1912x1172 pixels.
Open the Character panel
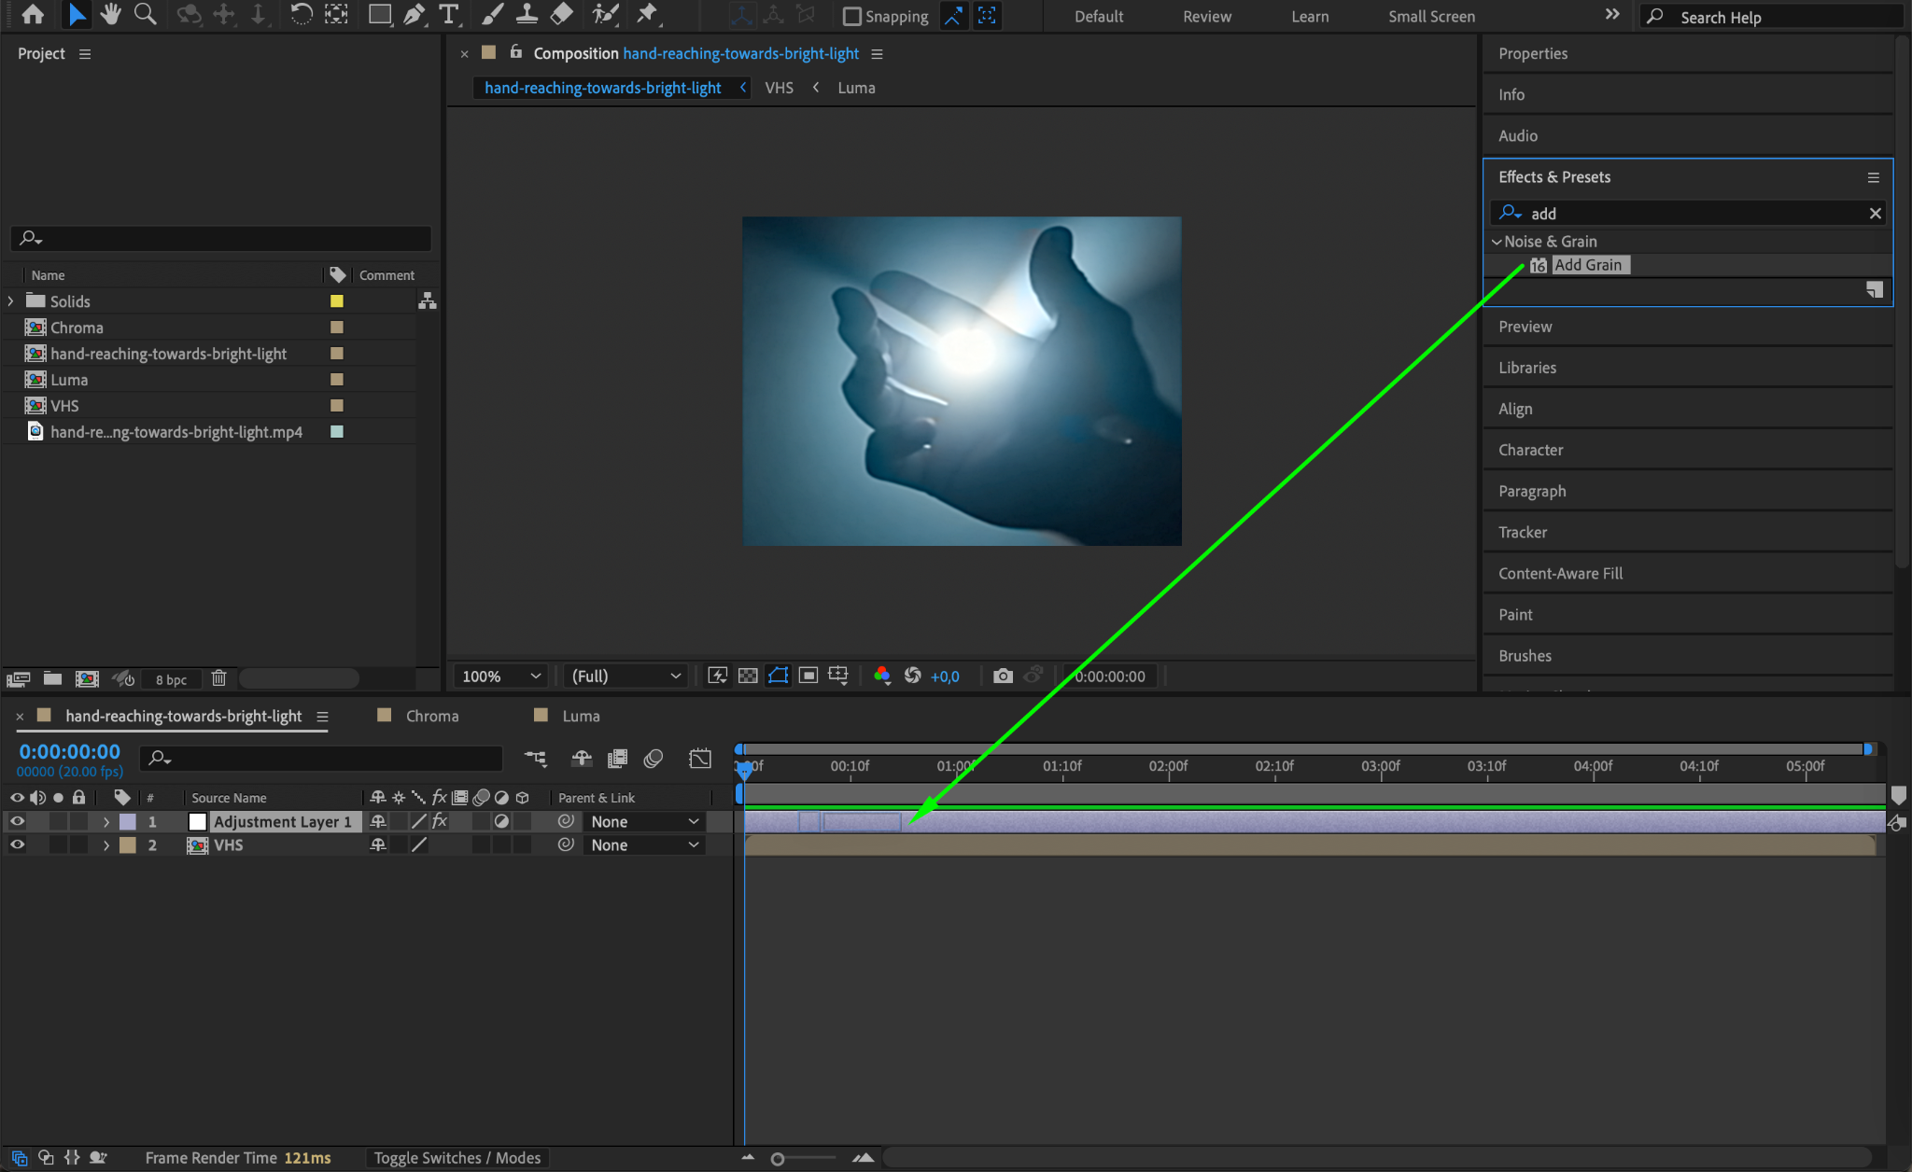pos(1530,450)
